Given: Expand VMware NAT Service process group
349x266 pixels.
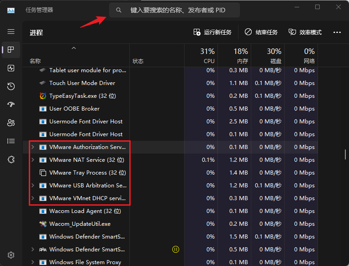Looking at the screenshot, I should pyautogui.click(x=32, y=160).
